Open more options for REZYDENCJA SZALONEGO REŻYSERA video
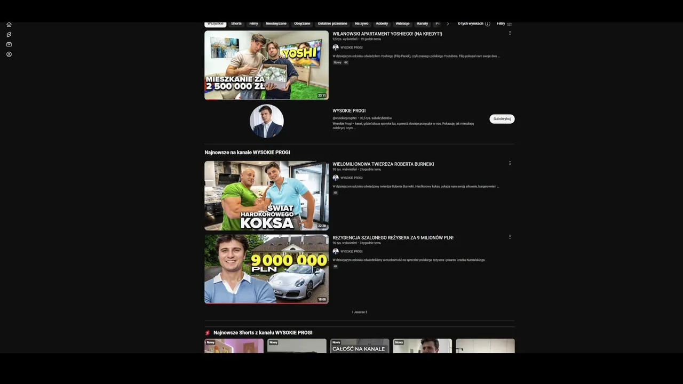683x384 pixels. click(510, 237)
